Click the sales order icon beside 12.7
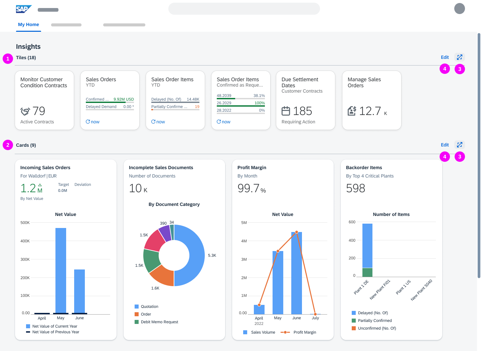Image resolution: width=481 pixels, height=351 pixels. point(352,111)
